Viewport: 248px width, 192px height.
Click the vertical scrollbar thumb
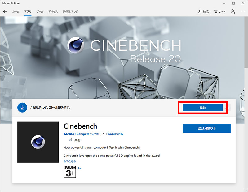coord(246,43)
